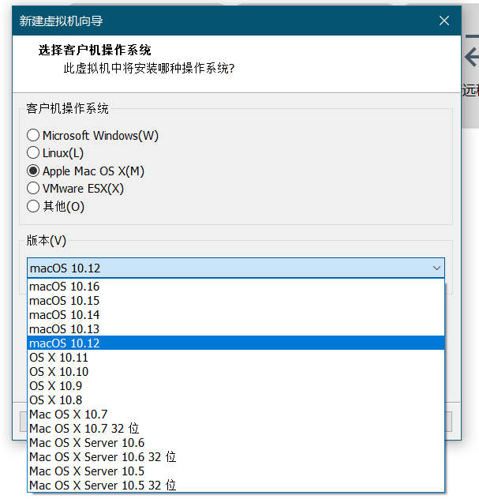Click the back arrow in the background window
Viewport: 479px width, 499px height.
click(x=472, y=58)
